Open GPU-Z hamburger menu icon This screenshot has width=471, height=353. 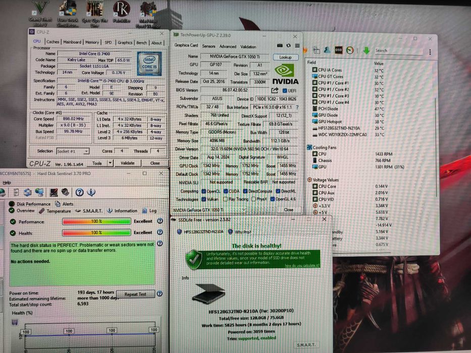click(297, 45)
